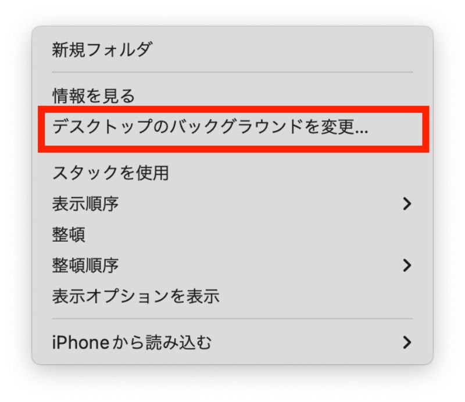Viewport: 465px width, 402px height.
Task: Open the 表示順序 submenu entry
Action: click(x=233, y=204)
